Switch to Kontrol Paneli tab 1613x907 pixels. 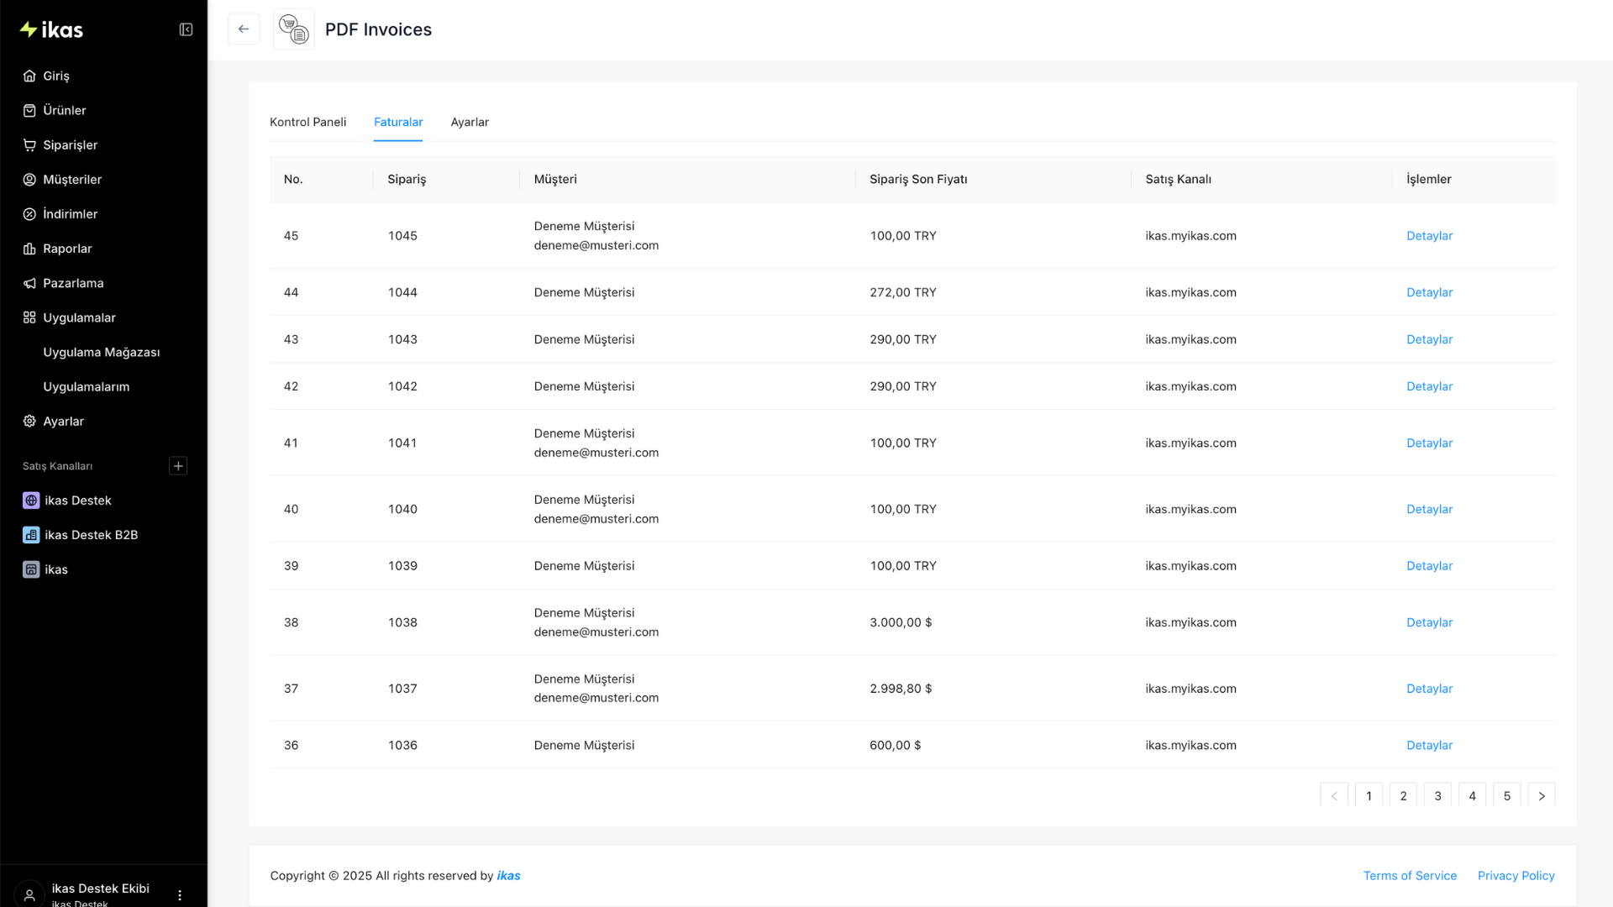[x=307, y=122]
